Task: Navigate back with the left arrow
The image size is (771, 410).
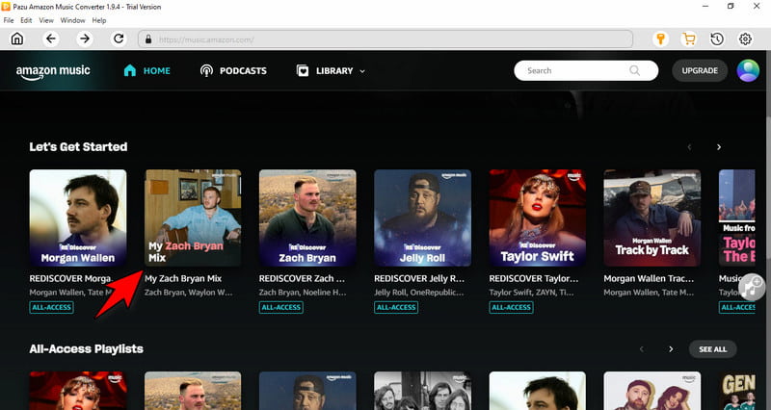Action: [x=51, y=38]
